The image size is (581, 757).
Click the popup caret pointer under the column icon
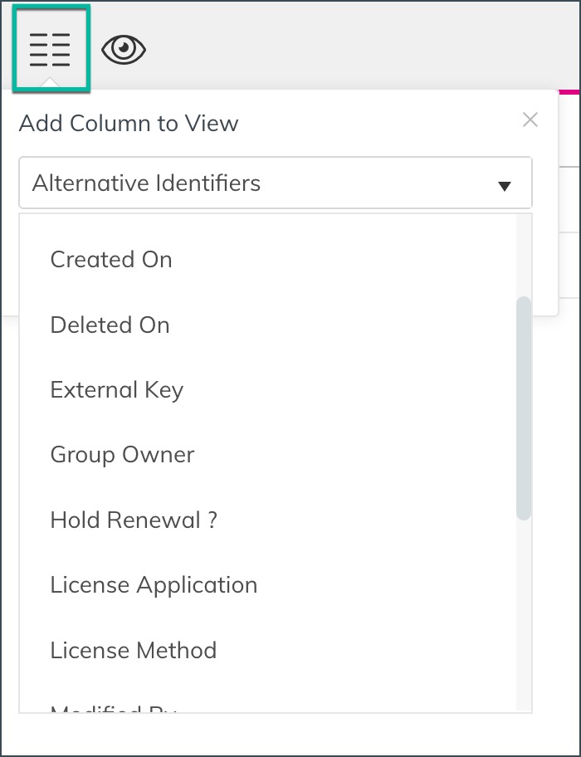pyautogui.click(x=50, y=84)
